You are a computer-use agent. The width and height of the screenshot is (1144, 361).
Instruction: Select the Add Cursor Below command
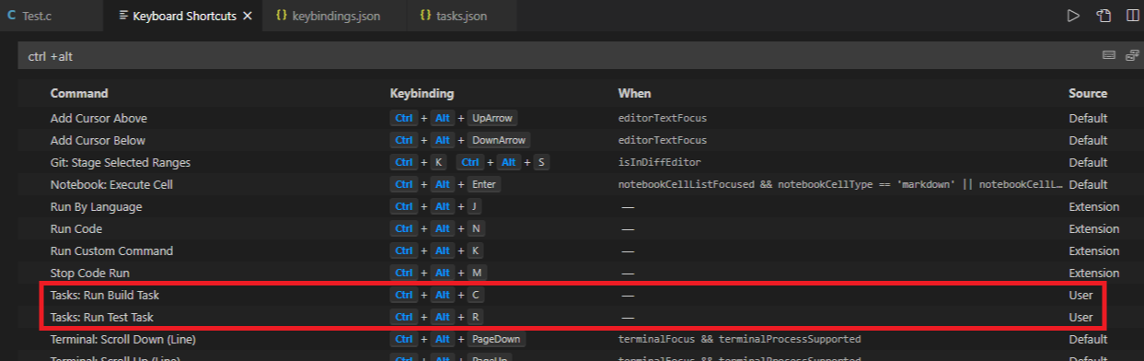tap(98, 140)
